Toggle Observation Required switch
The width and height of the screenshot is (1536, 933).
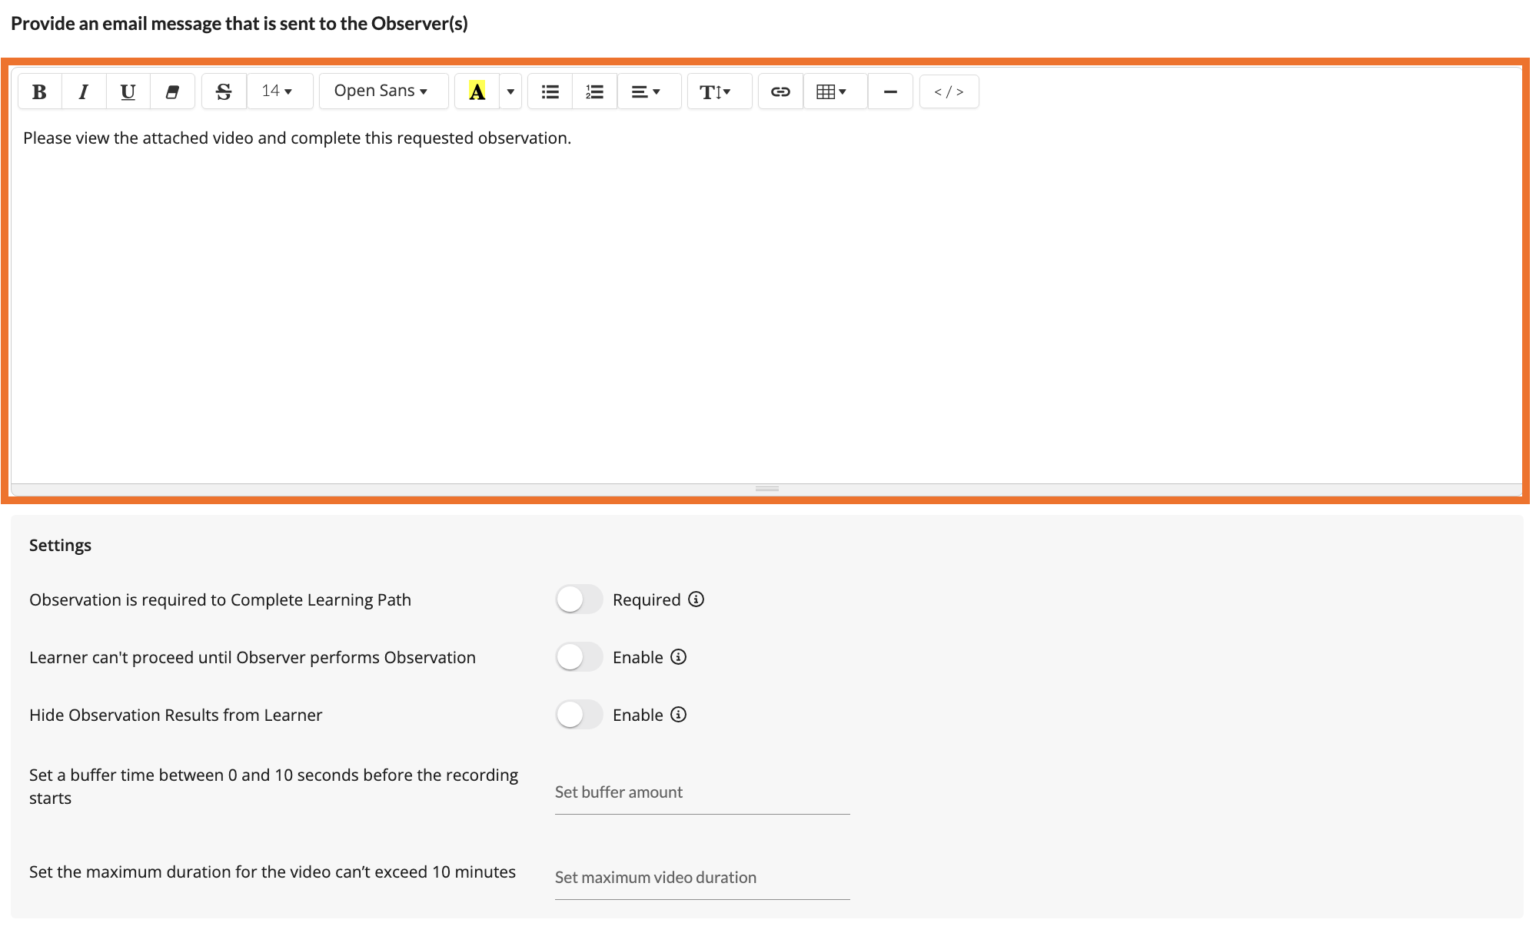tap(579, 599)
